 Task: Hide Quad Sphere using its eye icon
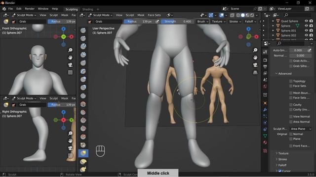point(306,21)
